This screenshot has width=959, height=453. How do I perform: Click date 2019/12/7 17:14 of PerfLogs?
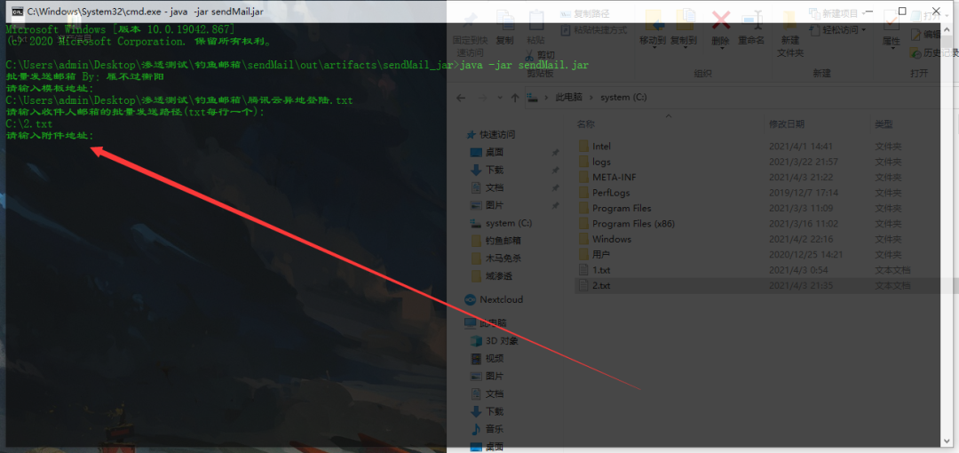(803, 193)
